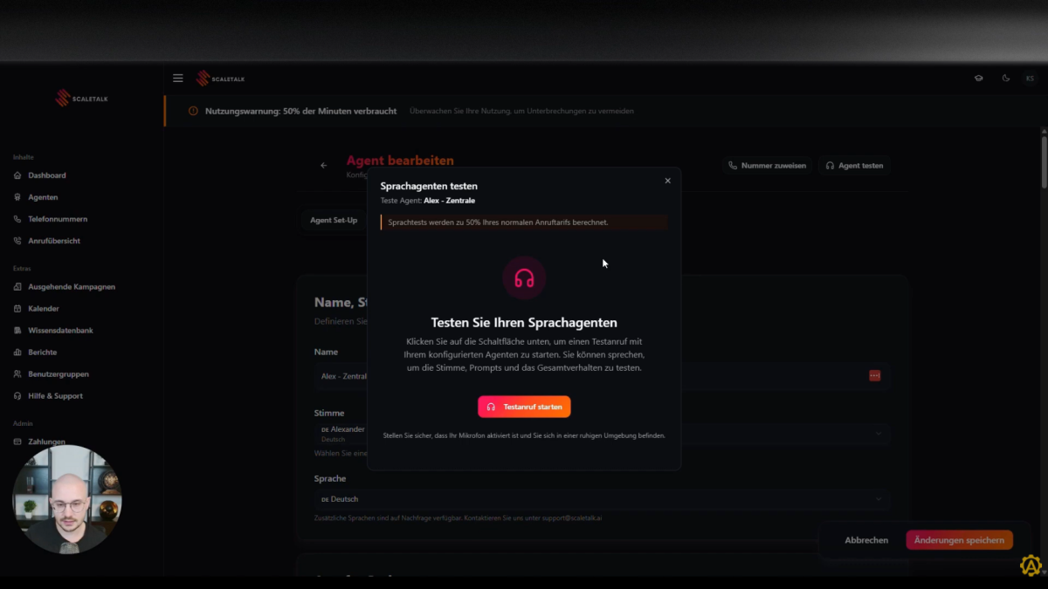Click the Benutzergruppen users icon
Viewport: 1048px width, 589px height.
18,374
